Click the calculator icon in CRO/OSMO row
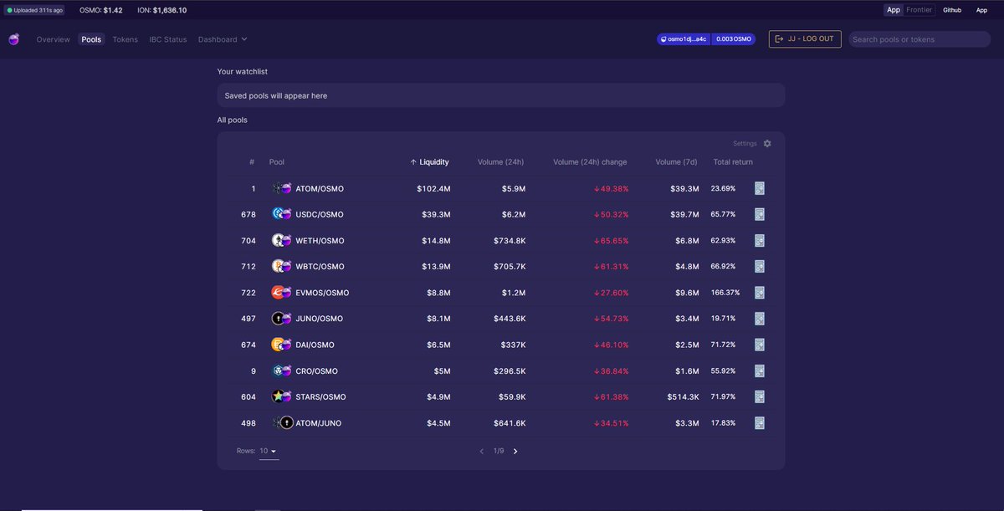The width and height of the screenshot is (1004, 511). coord(760,371)
